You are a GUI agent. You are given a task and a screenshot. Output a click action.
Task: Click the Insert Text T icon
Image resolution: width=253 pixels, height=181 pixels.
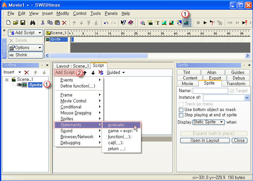pyautogui.click(x=157, y=23)
